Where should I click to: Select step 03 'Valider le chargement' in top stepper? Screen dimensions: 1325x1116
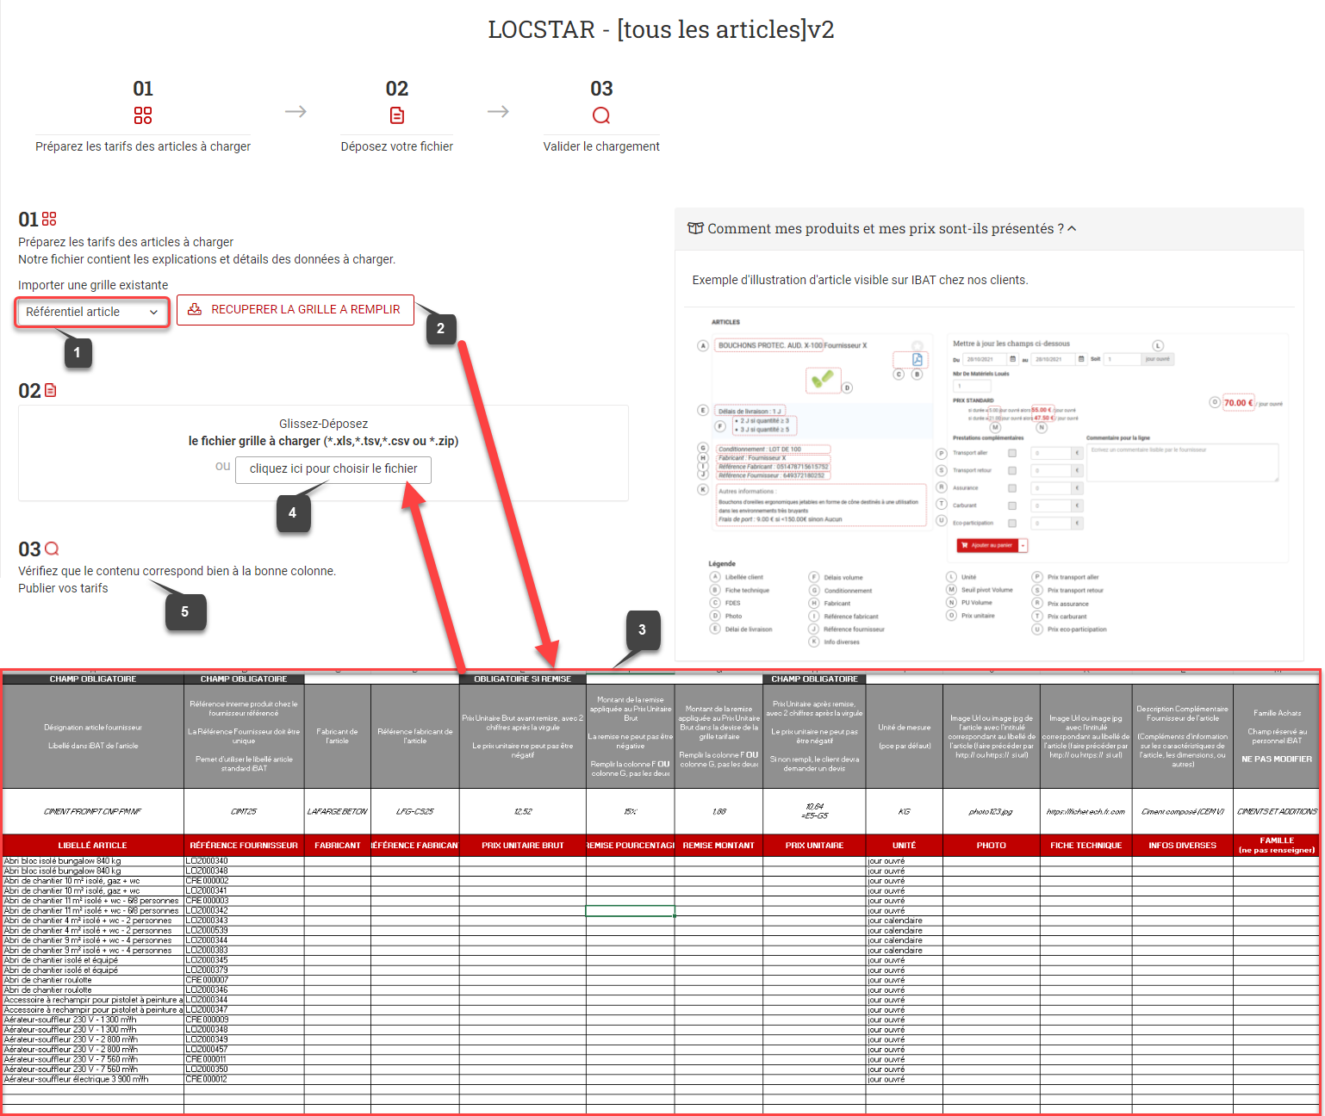click(x=601, y=117)
